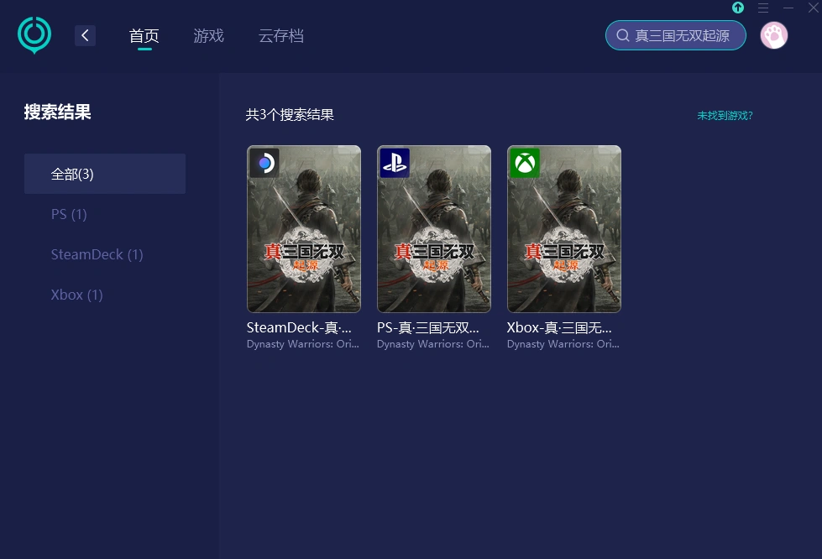The height and width of the screenshot is (559, 822).
Task: Click the PS-真·三国无双 game title
Action: coord(427,328)
